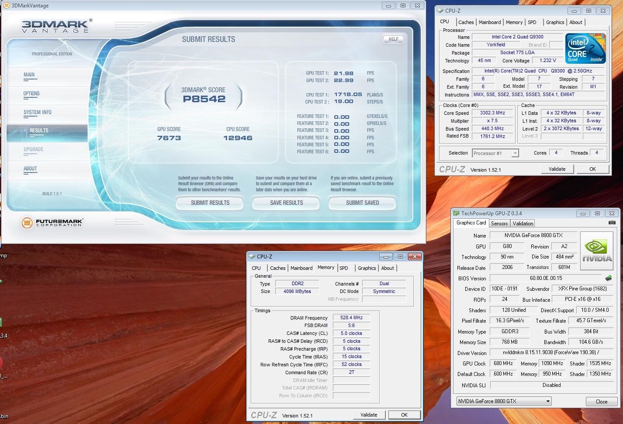
Task: Click Validate in top CPU-Z window
Action: click(557, 169)
